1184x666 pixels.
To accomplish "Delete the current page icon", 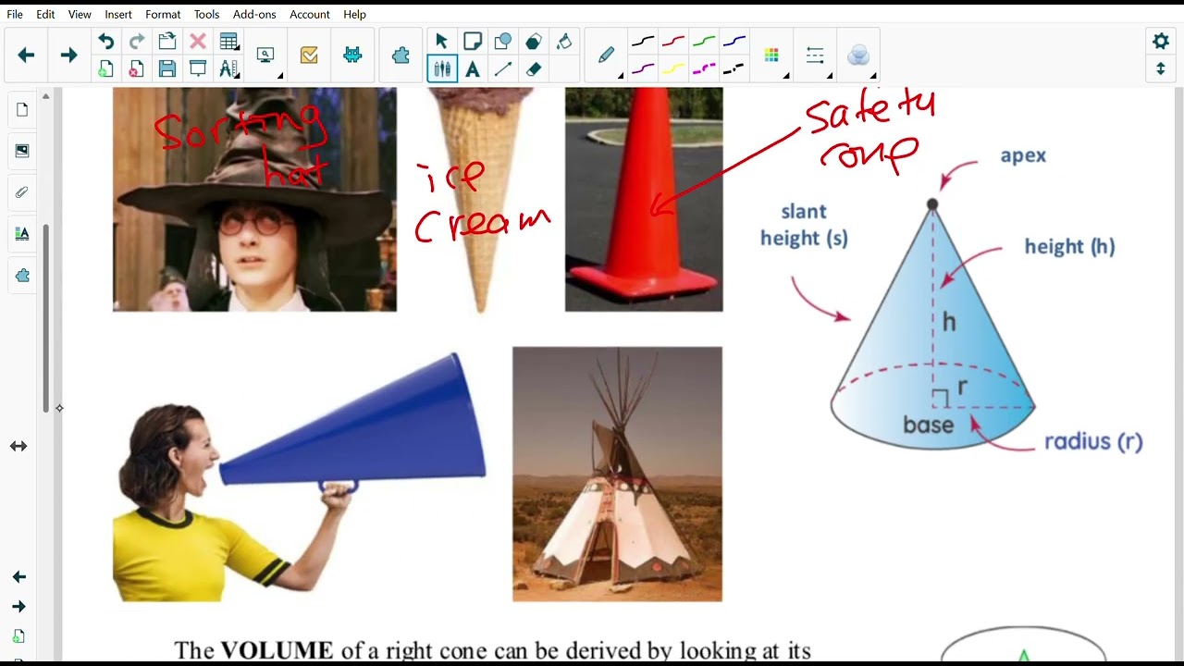I will 137,68.
